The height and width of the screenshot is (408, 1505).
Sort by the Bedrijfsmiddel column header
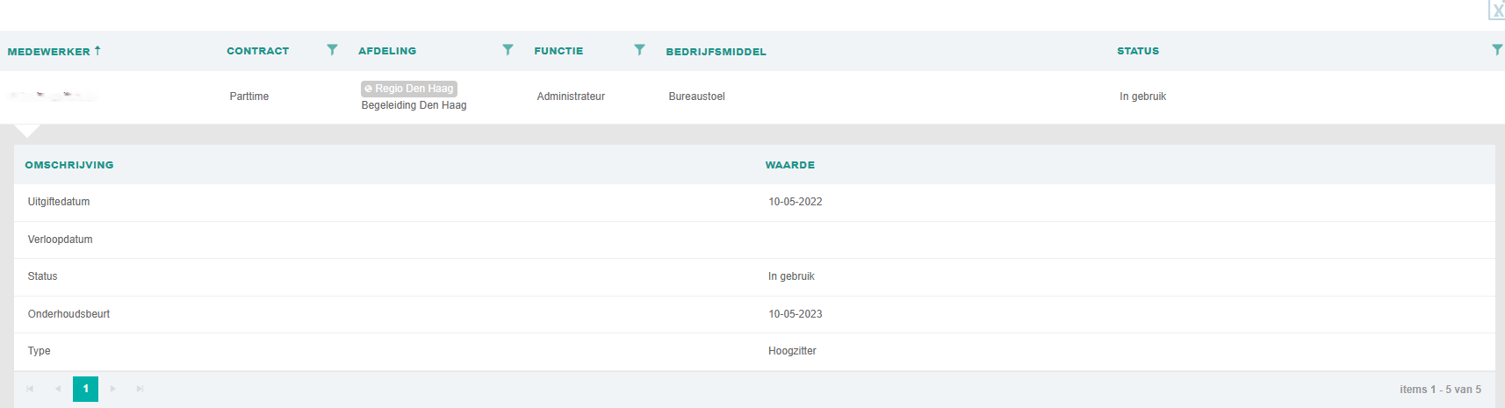point(716,52)
